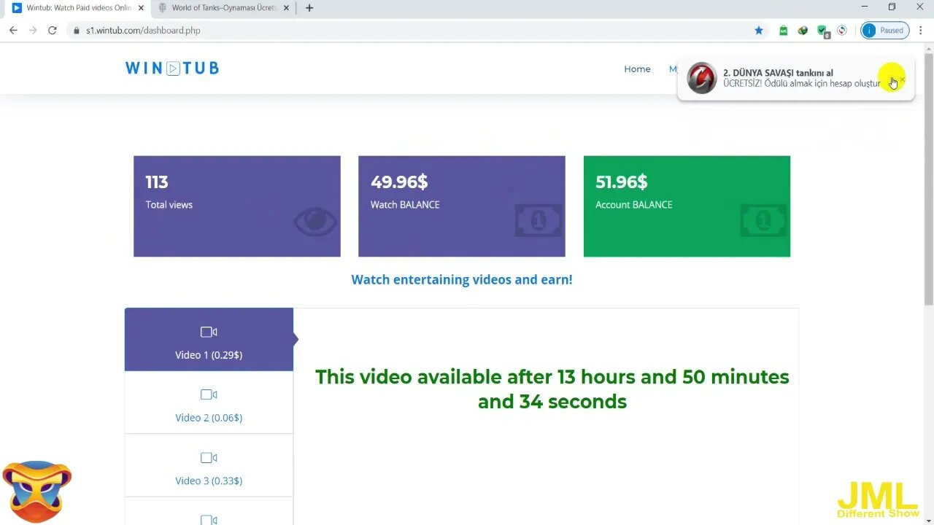Restore down the Chrome window
Image resolution: width=934 pixels, height=525 pixels.
click(892, 7)
